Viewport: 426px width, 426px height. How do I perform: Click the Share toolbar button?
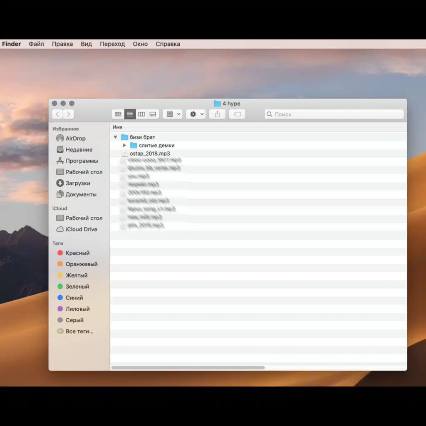point(217,114)
